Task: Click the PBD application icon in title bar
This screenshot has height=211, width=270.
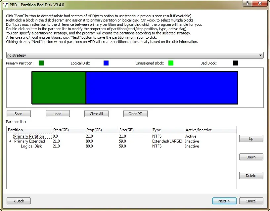Action: coord(5,5)
